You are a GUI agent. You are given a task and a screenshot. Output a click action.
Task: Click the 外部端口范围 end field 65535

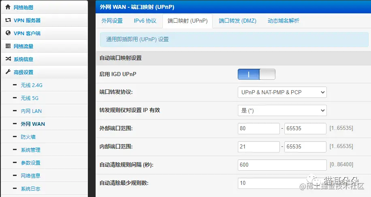tap(305, 129)
